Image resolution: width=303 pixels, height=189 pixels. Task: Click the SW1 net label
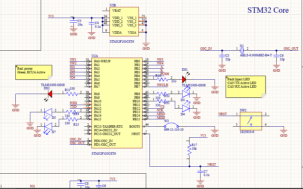pos(73,59)
